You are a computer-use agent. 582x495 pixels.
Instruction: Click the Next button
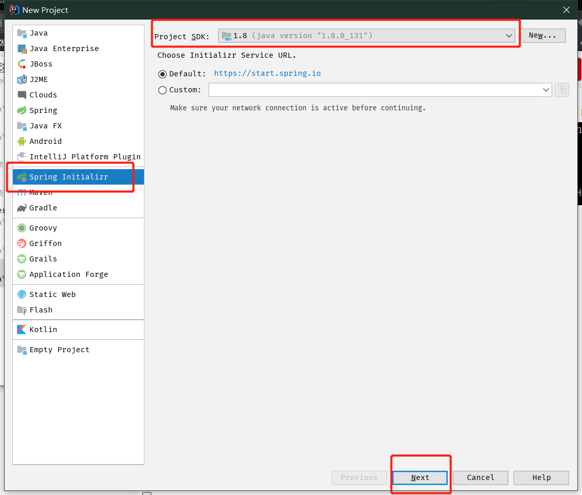[420, 477]
